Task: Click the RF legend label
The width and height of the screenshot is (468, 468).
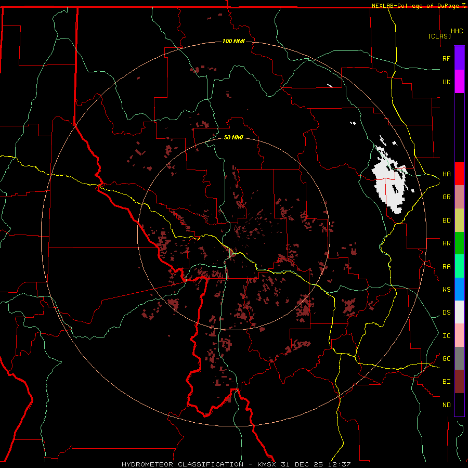Action: [x=446, y=58]
